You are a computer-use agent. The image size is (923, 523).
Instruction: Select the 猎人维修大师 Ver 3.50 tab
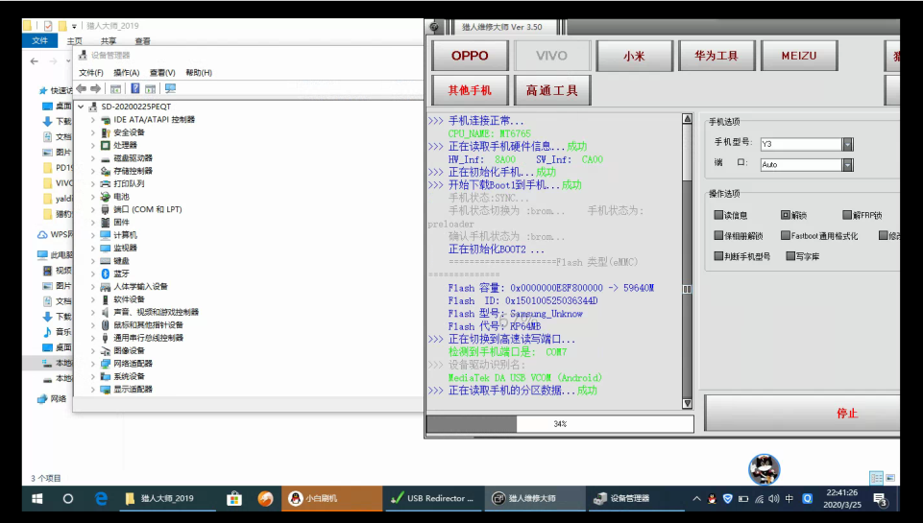501,27
